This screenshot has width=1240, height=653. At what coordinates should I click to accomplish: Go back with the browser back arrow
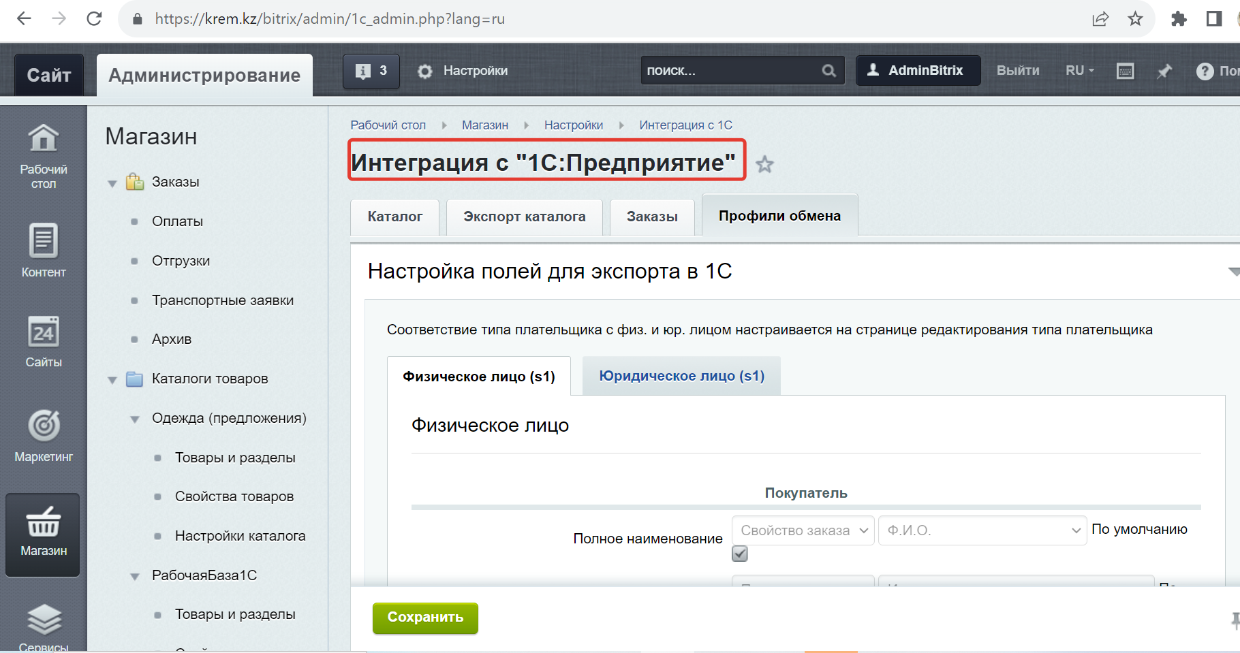click(24, 18)
